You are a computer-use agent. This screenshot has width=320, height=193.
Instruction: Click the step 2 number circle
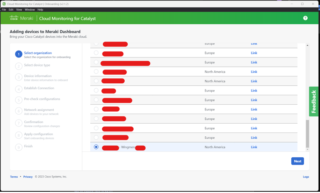(x=18, y=66)
